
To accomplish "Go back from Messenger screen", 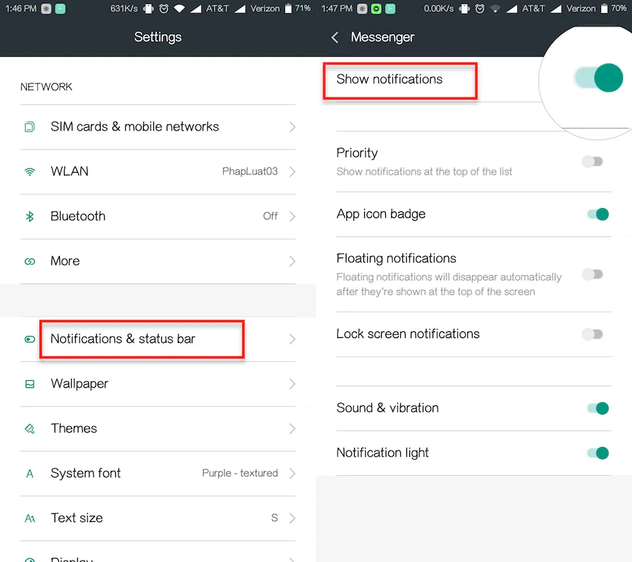I will (334, 38).
